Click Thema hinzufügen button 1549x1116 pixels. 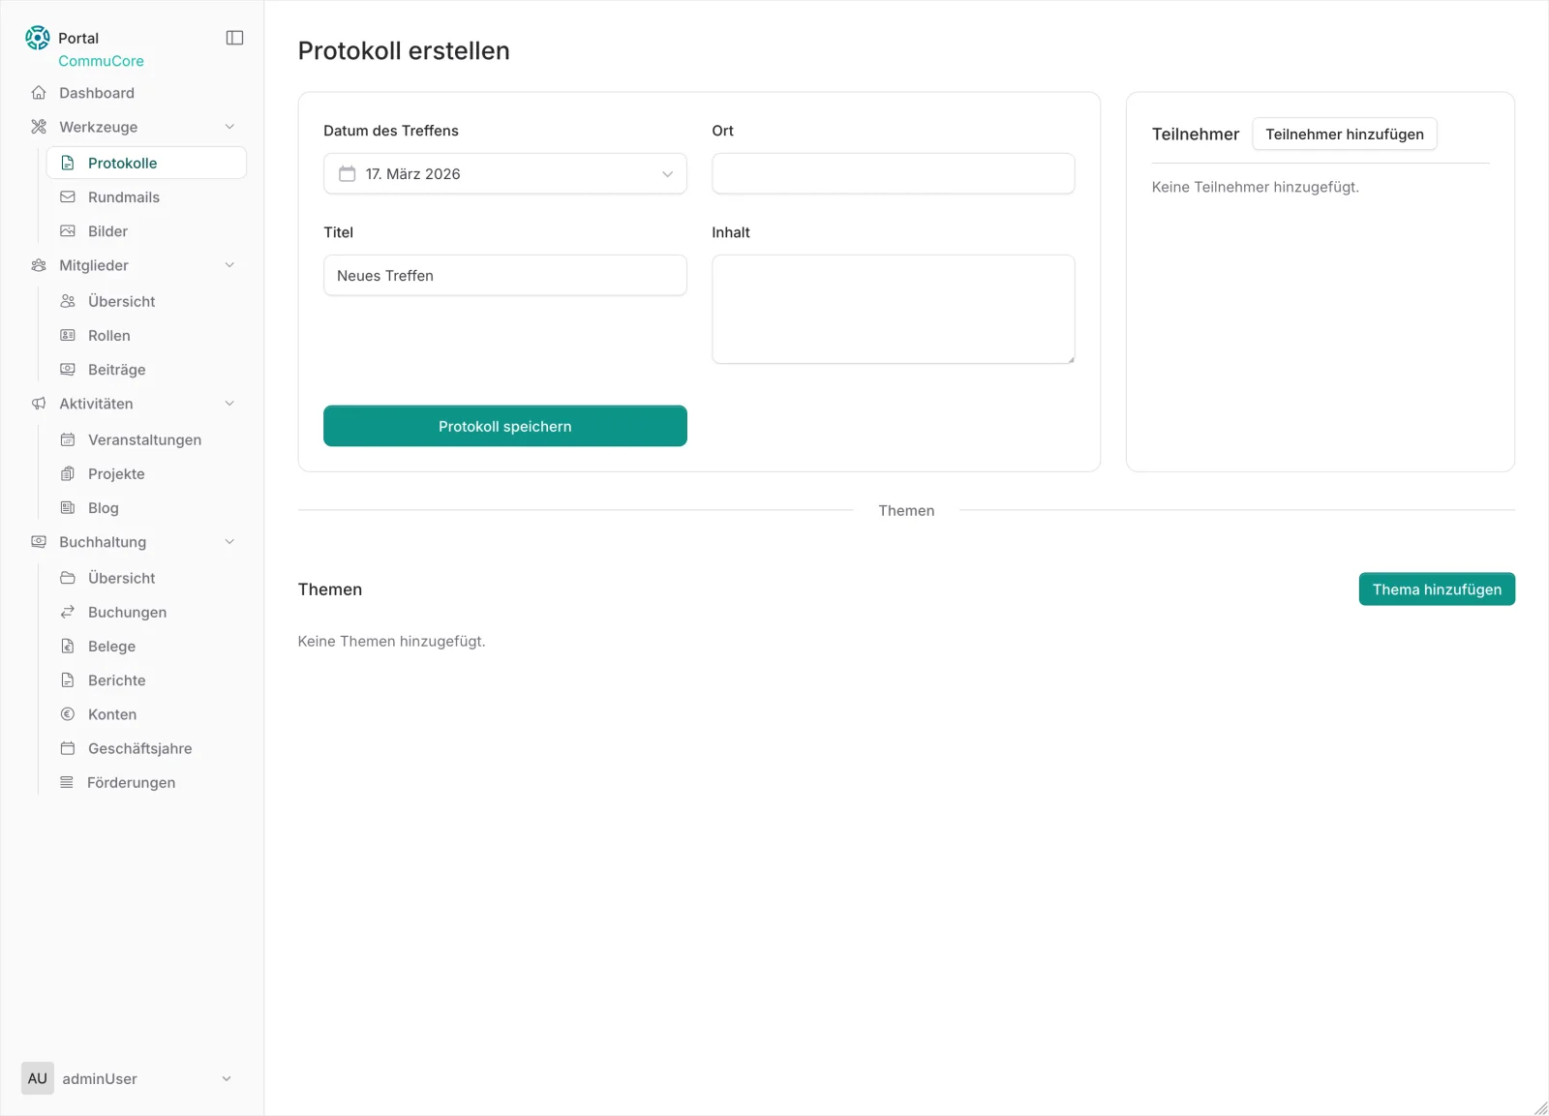click(1436, 589)
